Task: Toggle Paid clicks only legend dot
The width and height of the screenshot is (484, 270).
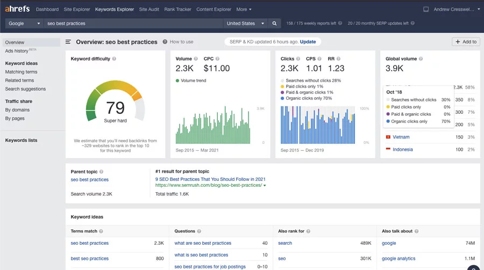Action: [282, 86]
